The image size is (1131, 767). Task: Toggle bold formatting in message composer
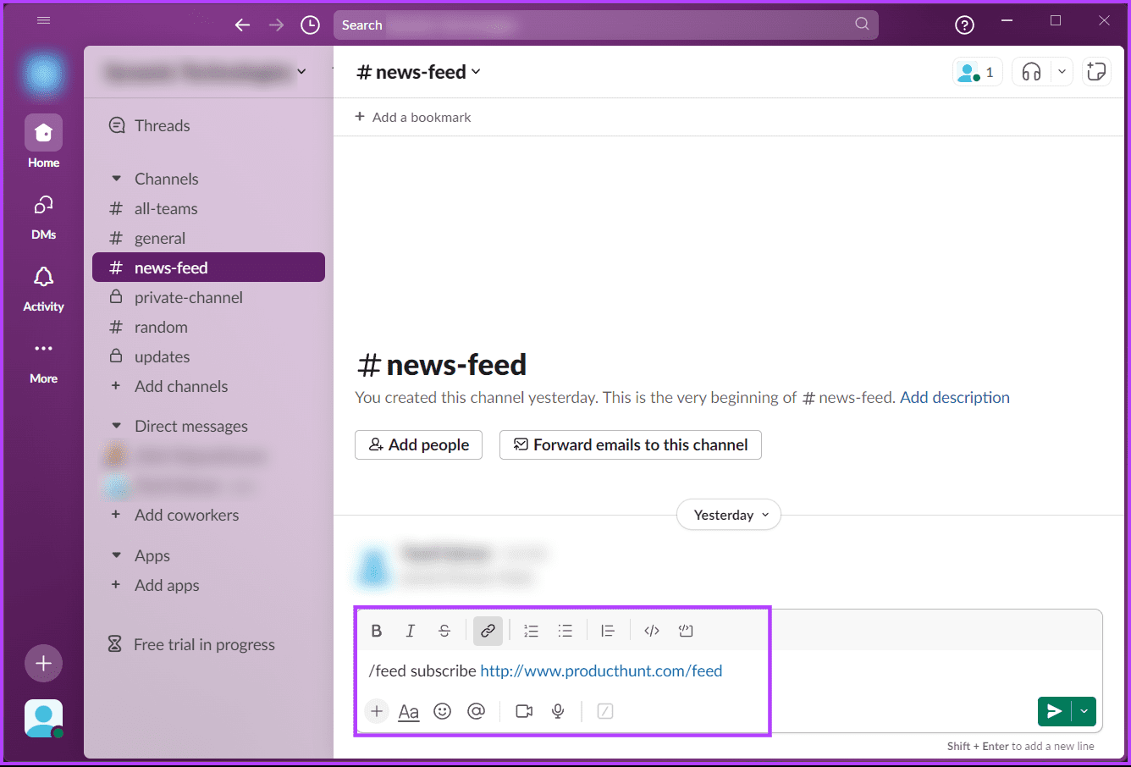coord(377,631)
